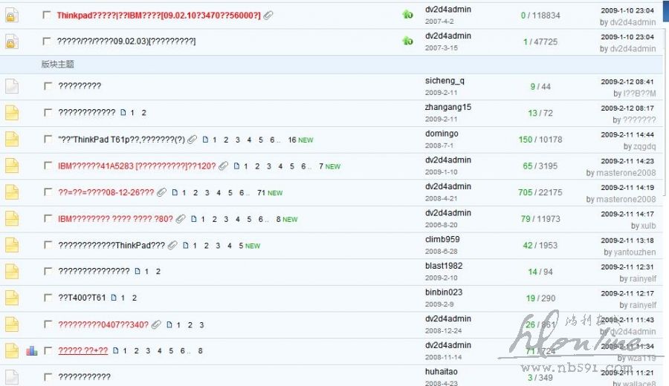This screenshot has width=669, height=386.
Task: Click the small page icon in the T400?T61 thread
Action: 114,298
